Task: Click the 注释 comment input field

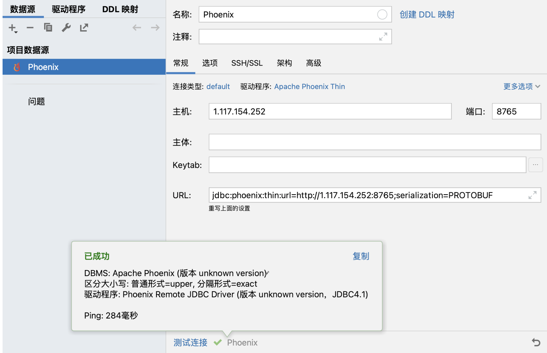Action: [295, 36]
